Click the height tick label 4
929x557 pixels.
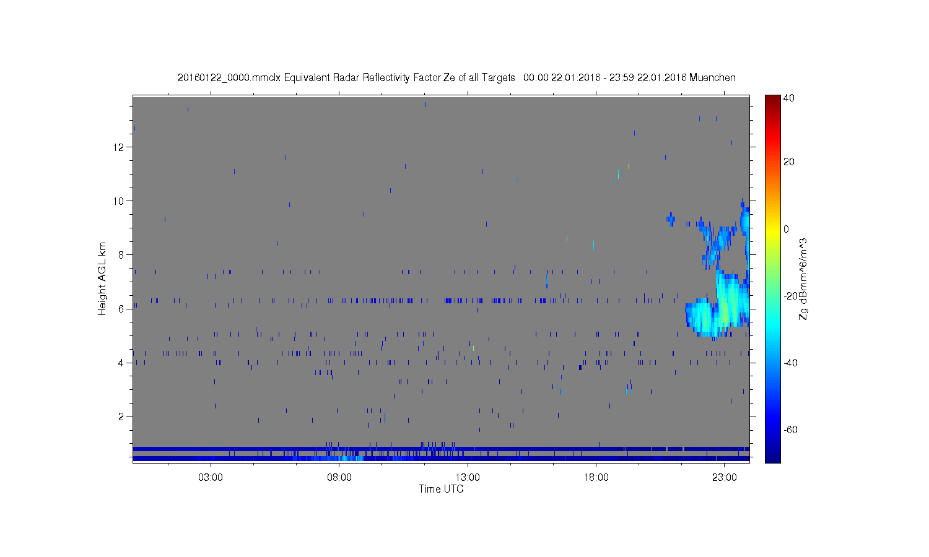coord(122,363)
